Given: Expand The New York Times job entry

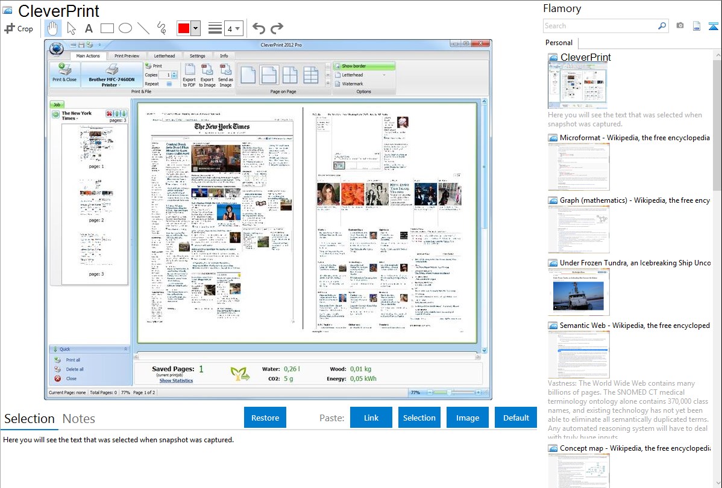Looking at the screenshot, I should (x=55, y=114).
